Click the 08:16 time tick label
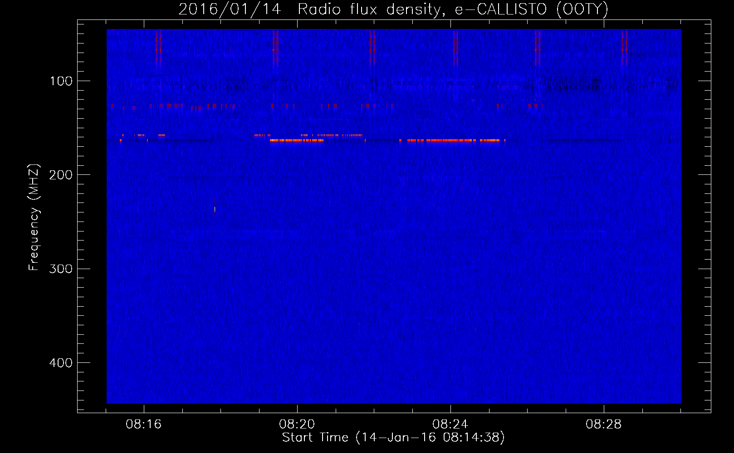Image resolution: width=734 pixels, height=453 pixels. 144,424
